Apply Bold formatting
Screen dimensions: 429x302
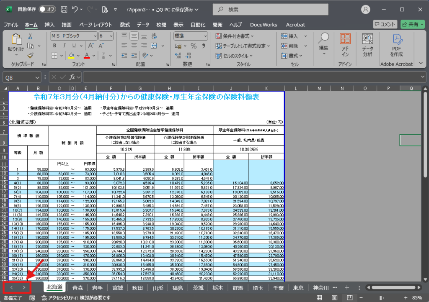(x=54, y=46)
